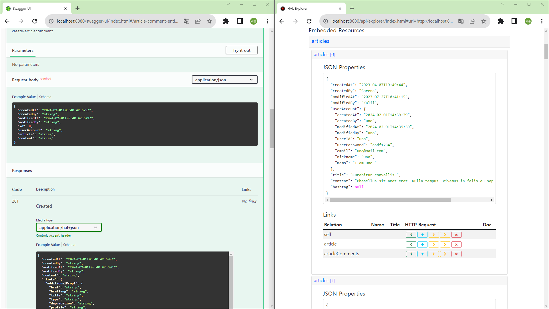This screenshot has height=309, width=549.
Task: Click horizontal scrollbar under JSON Properties box
Action: coord(390,200)
